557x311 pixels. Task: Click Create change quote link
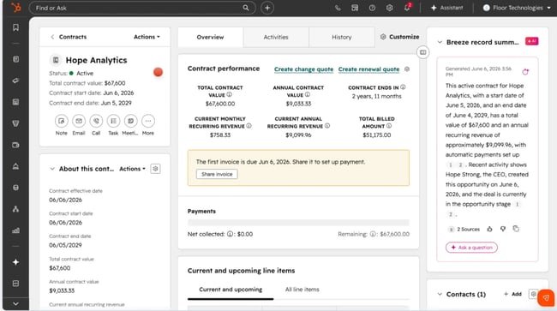pos(303,69)
